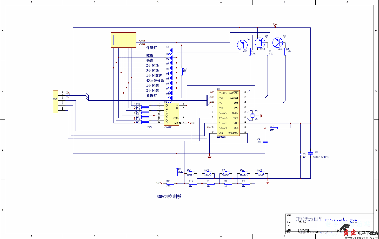Select the C1 220UF electrolytic capacitor
Viewport: 379px width, 239px height.
[x=310, y=153]
